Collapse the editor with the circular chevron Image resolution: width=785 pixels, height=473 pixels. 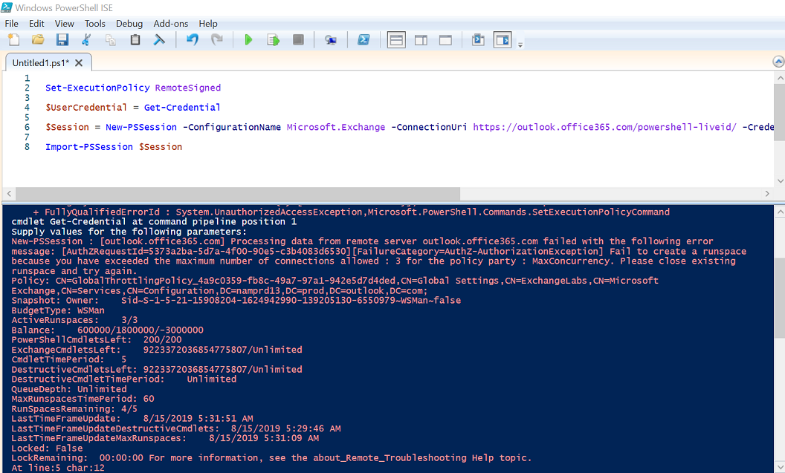778,61
